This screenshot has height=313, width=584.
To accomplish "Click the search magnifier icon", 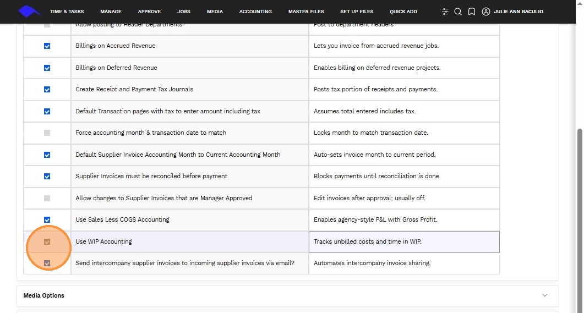I will click(458, 12).
